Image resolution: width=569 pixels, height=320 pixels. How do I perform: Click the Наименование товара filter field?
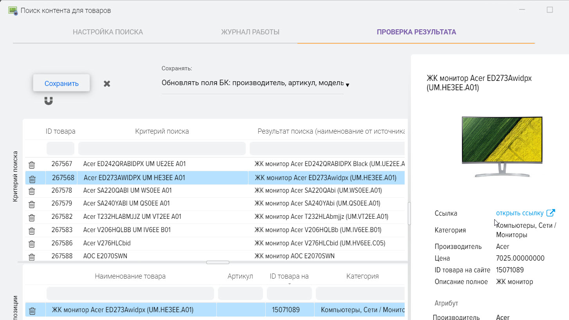click(130, 293)
